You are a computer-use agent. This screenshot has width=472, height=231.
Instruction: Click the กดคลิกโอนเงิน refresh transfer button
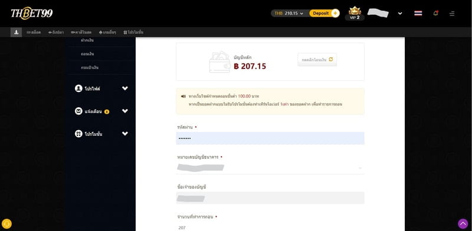(x=317, y=60)
